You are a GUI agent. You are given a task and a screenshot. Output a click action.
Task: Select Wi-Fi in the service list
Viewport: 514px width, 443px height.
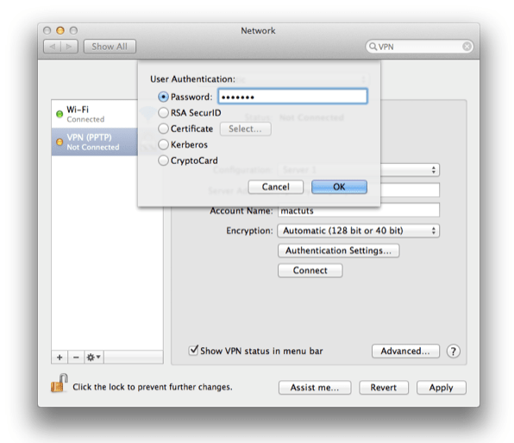(x=94, y=114)
